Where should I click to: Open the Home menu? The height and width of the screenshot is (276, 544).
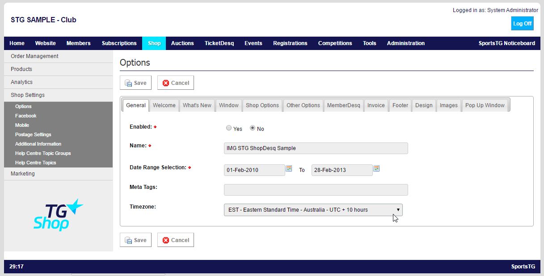click(x=17, y=43)
